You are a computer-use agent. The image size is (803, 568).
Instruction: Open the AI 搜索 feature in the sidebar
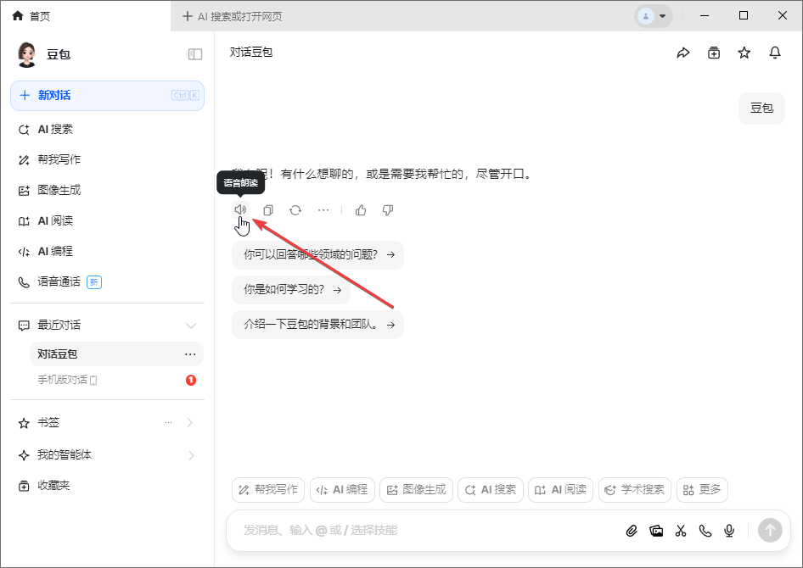[51, 129]
